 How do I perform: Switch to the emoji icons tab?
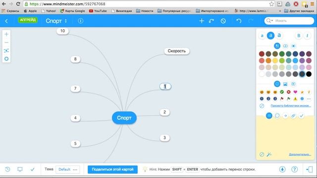pyautogui.click(x=277, y=84)
